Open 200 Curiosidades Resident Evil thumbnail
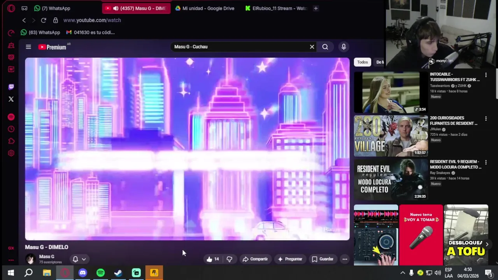498x280 pixels. (391, 136)
